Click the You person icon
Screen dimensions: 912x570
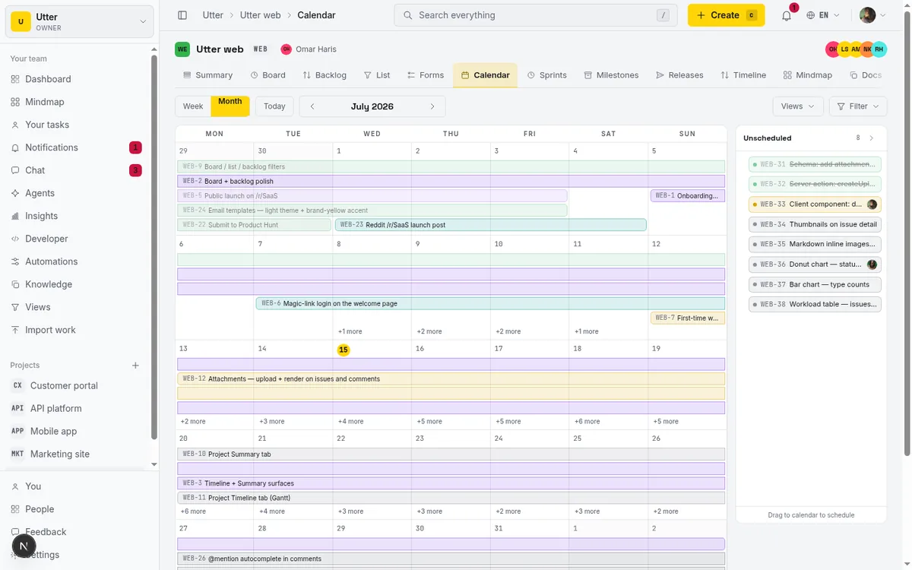tap(15, 486)
